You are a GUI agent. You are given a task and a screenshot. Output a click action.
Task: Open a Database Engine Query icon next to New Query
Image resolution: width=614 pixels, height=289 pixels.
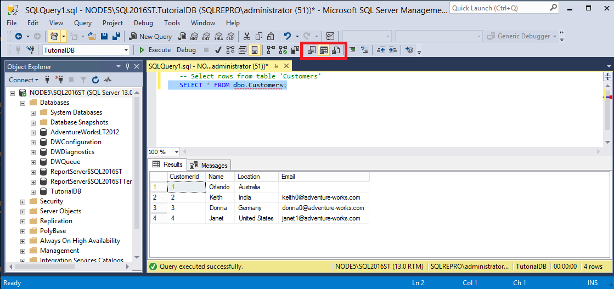point(182,36)
